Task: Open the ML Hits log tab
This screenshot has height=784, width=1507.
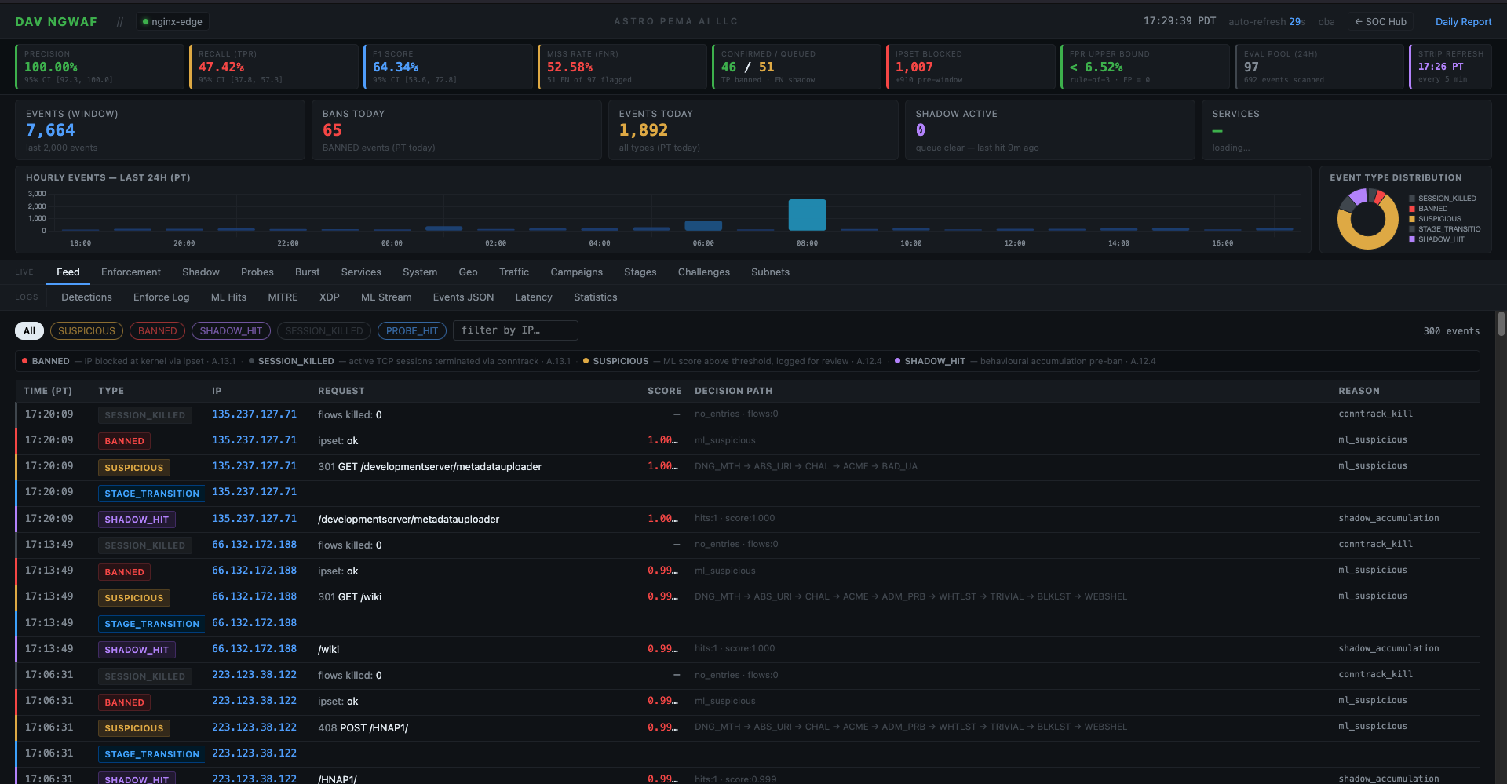Action: 228,297
